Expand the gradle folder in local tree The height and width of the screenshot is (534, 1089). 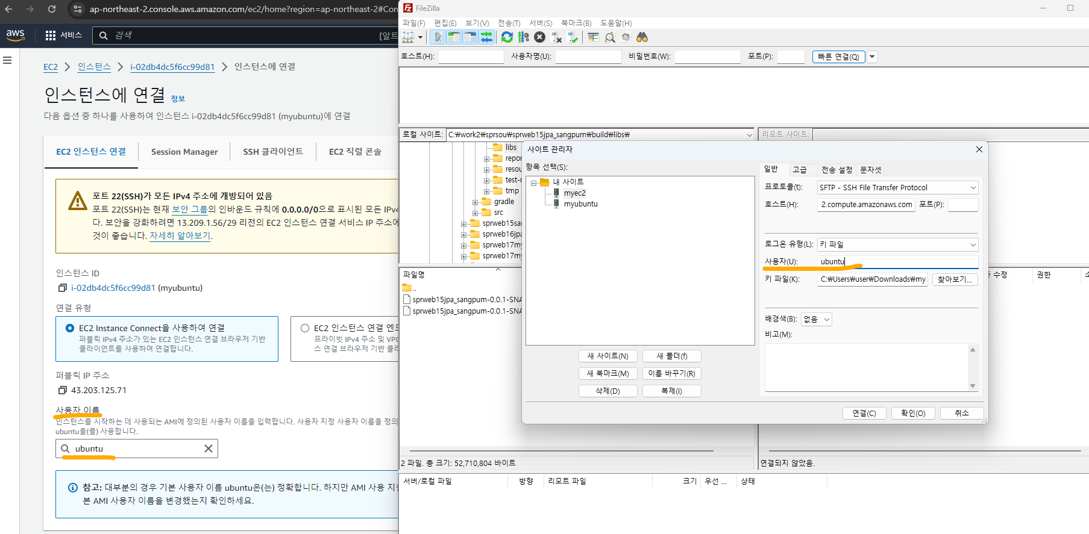coord(475,202)
